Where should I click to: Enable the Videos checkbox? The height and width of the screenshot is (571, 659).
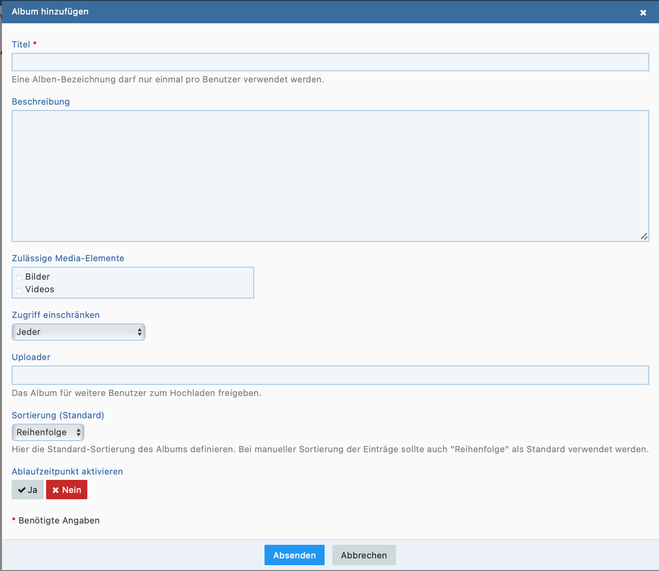(19, 290)
